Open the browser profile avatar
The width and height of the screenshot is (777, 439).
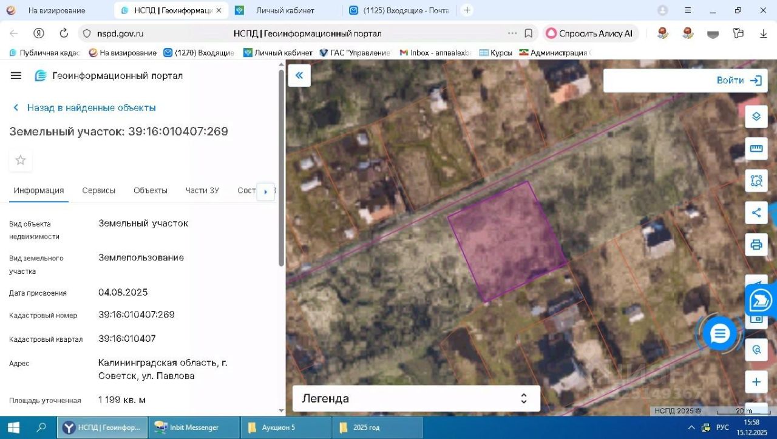(663, 10)
